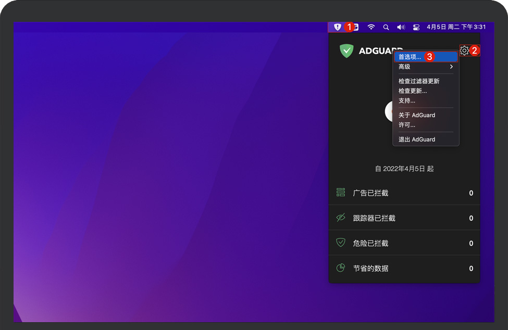The width and height of the screenshot is (508, 330).
Task: Open AdGuard settings via the gear icon
Action: point(464,50)
